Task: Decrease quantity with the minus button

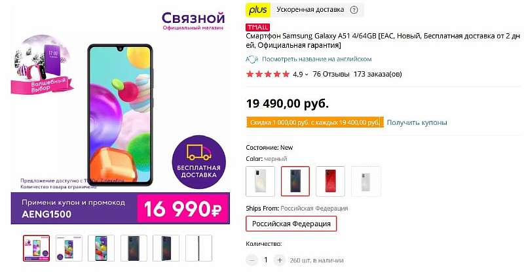Action: pyautogui.click(x=252, y=260)
